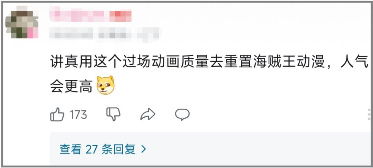Open the commenter's pixelated avatar
Screen dimensions: 373x168
click(22, 22)
